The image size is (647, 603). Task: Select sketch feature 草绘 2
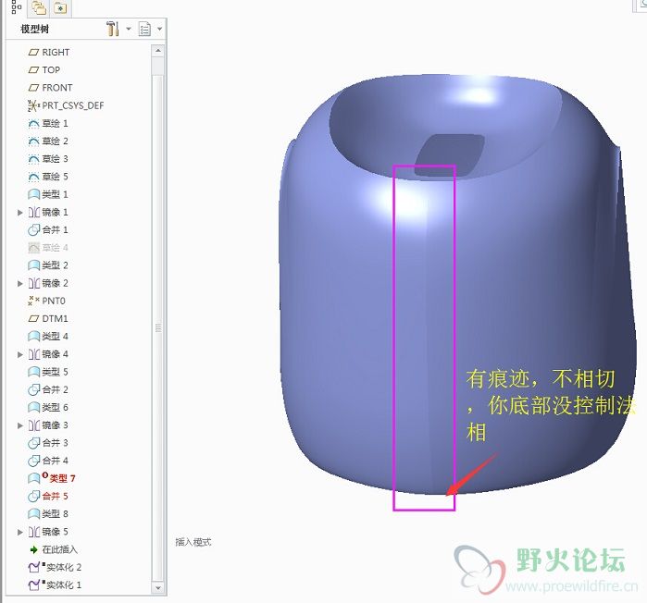point(48,141)
